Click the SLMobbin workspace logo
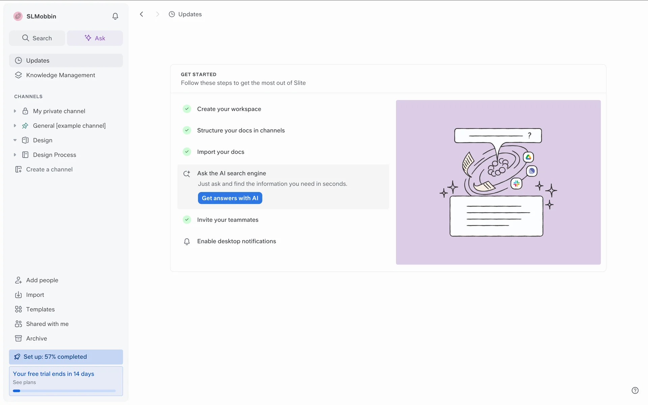Viewport: 648px width, 405px height. pyautogui.click(x=18, y=16)
